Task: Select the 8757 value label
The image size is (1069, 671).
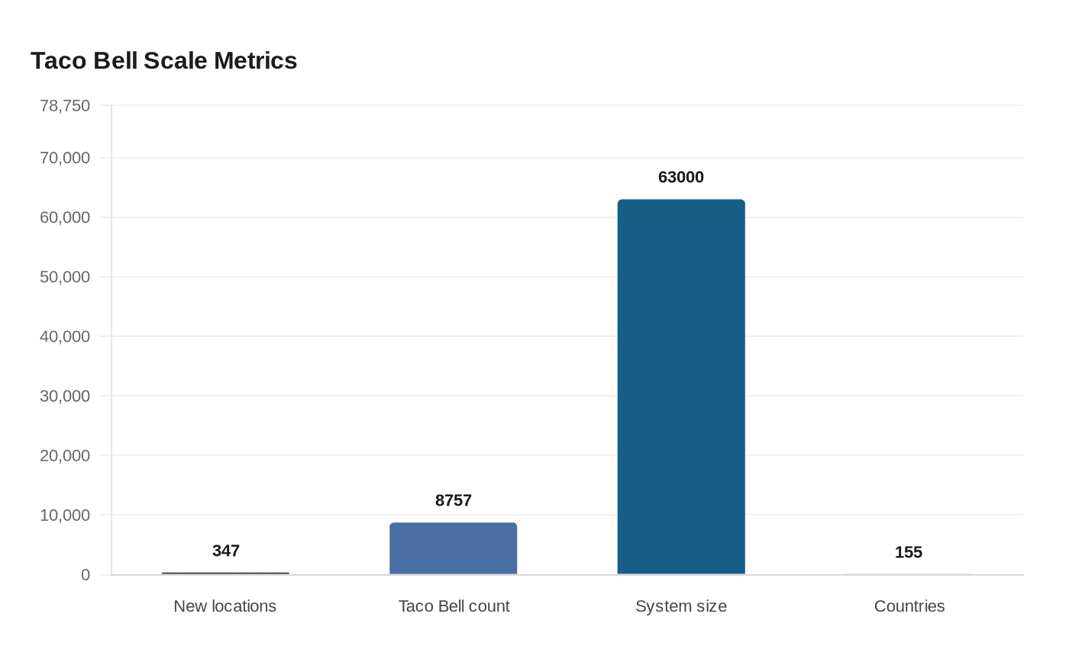Action: [x=454, y=501]
